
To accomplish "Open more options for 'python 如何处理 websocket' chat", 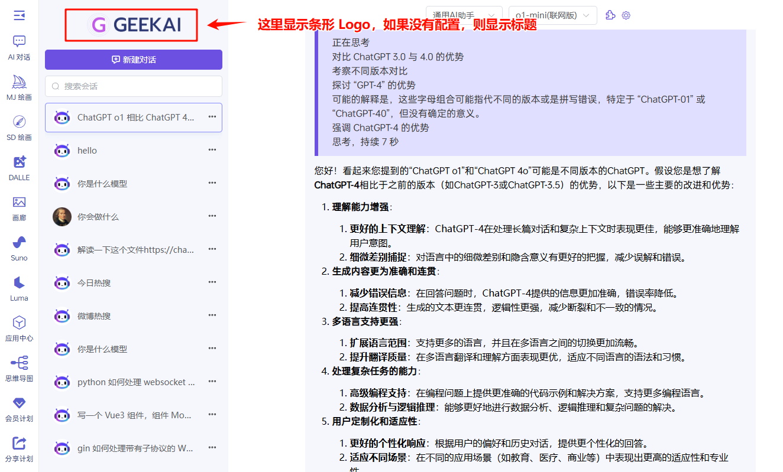I will click(x=212, y=382).
